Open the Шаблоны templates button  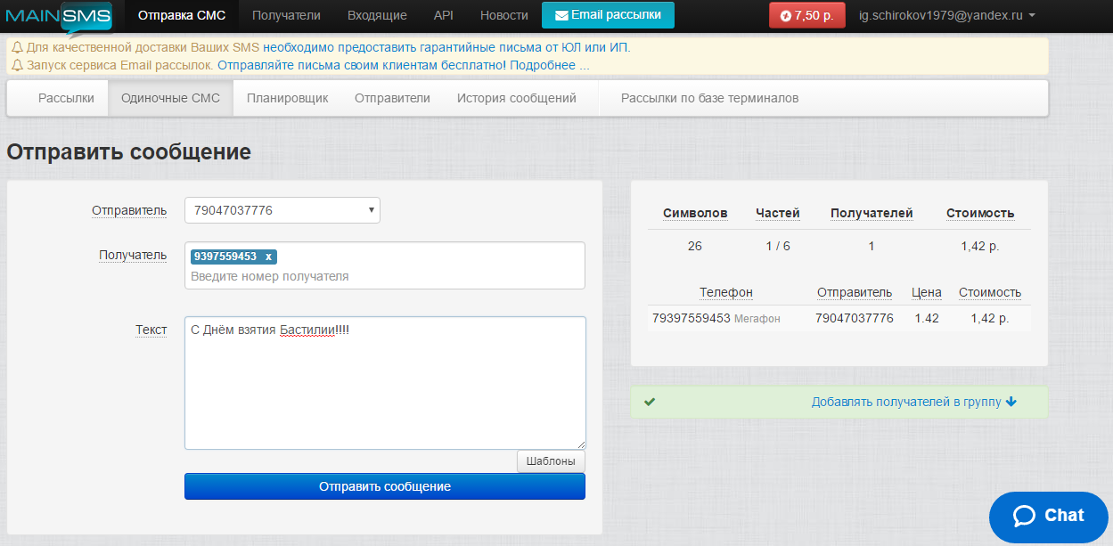click(551, 461)
